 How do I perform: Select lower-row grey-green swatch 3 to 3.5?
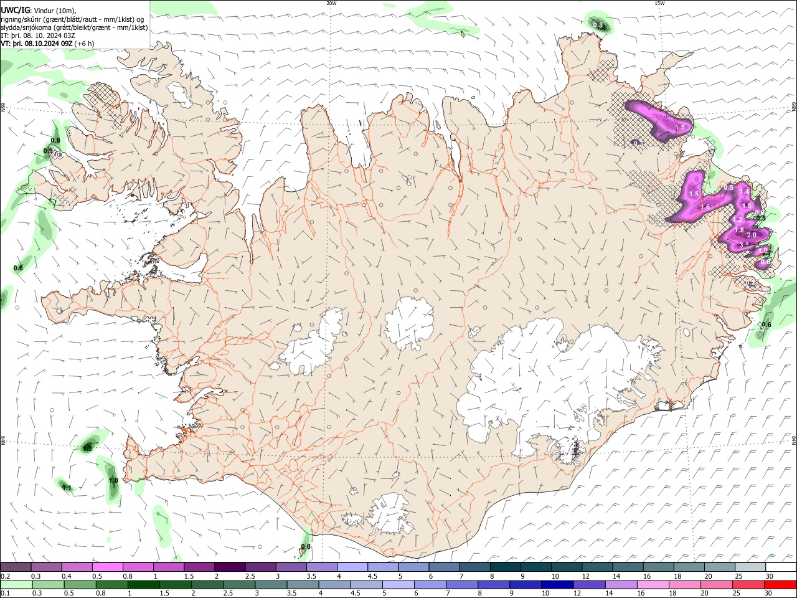pos(271,584)
